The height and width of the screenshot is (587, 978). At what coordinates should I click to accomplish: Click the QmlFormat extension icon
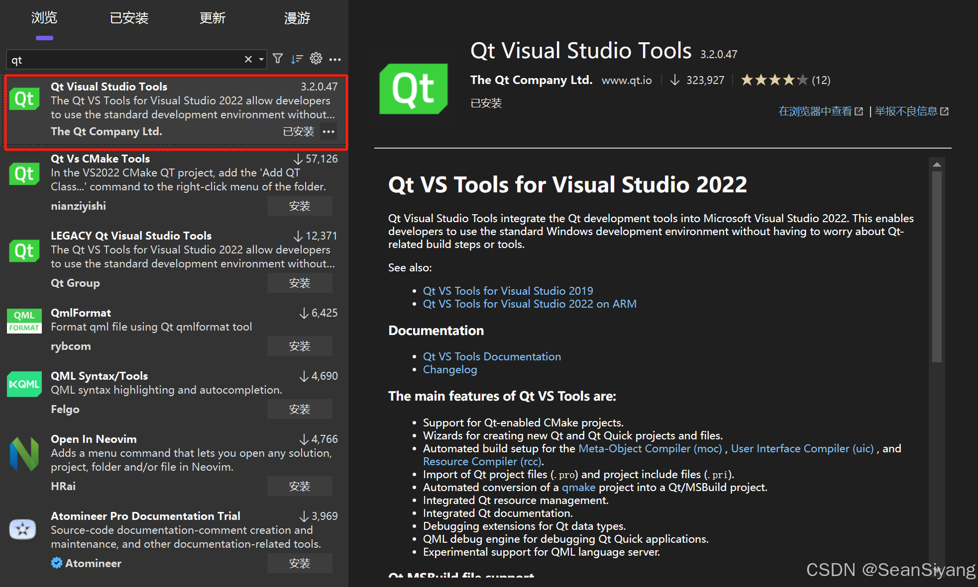point(24,321)
